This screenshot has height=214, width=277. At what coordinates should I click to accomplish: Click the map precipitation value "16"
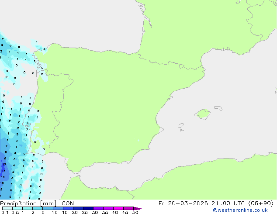click(x=3, y=171)
